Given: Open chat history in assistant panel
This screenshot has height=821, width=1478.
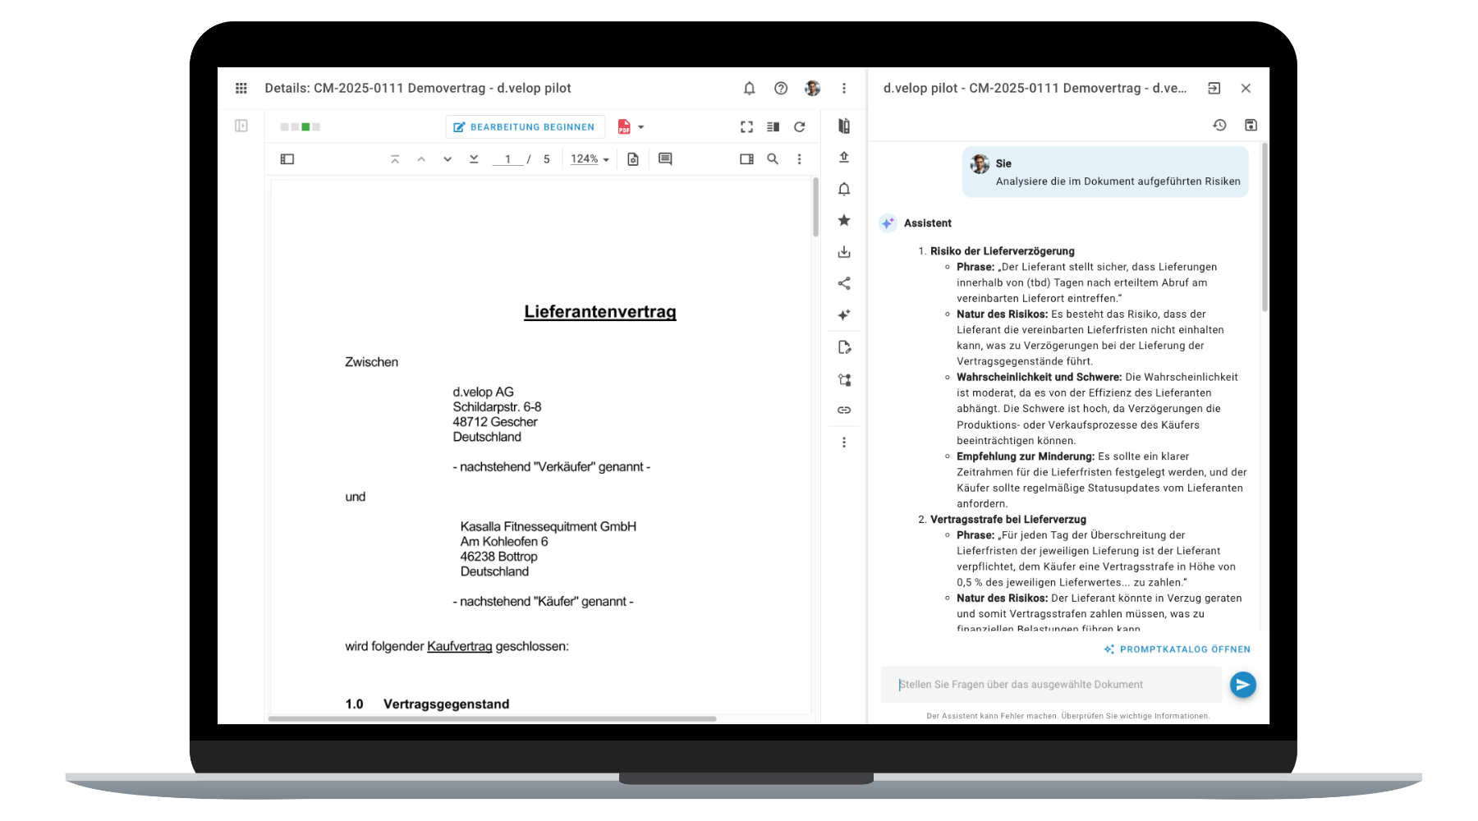Looking at the screenshot, I should [x=1219, y=125].
